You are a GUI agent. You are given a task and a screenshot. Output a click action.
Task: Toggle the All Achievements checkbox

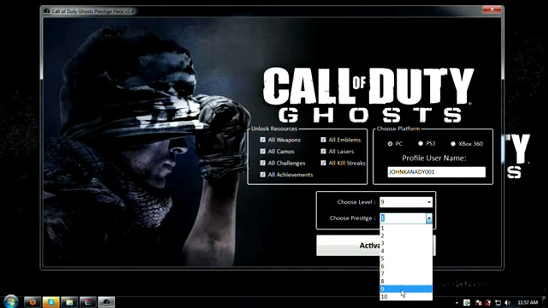pyautogui.click(x=263, y=175)
